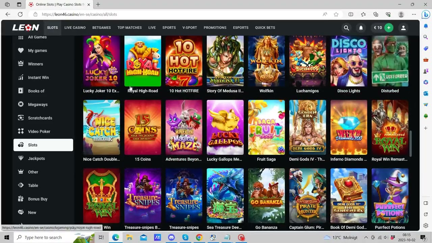Click the Jackpots diamond icon
Viewport: 432px width, 243px height.
[x=21, y=158]
